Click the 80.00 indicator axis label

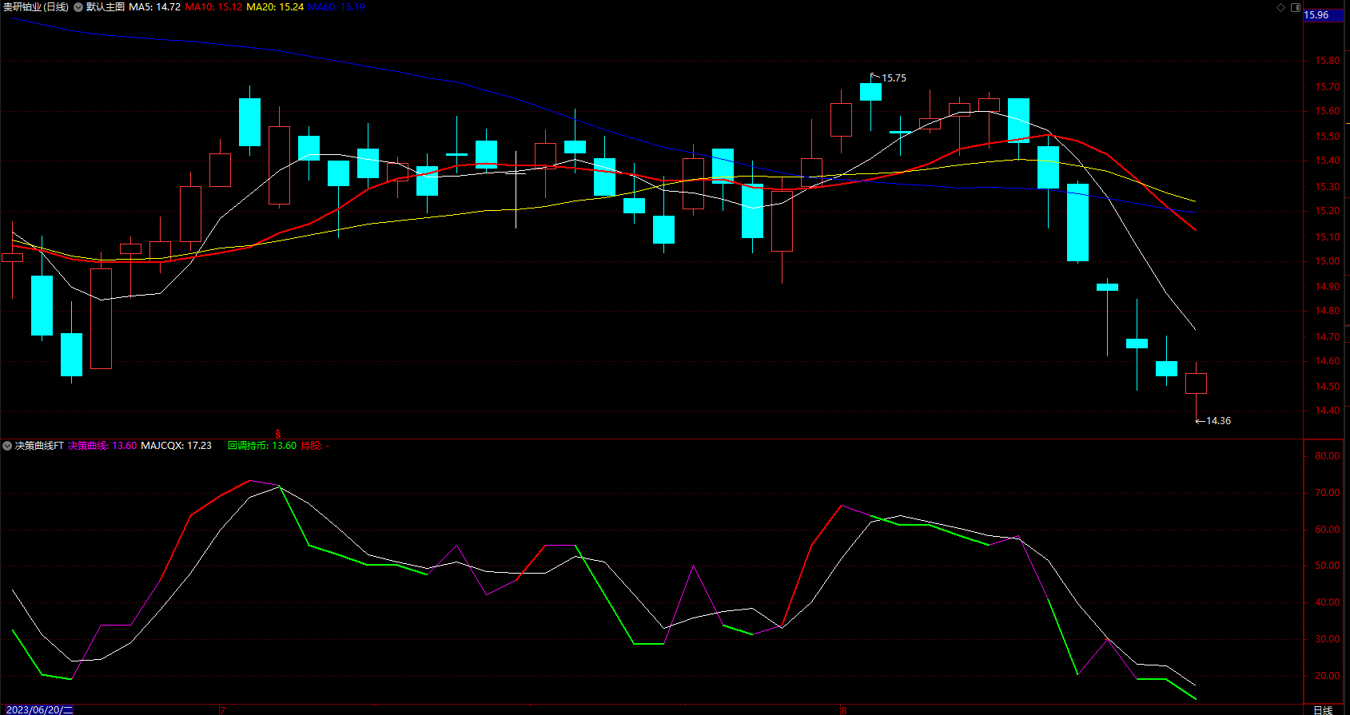[x=1328, y=456]
